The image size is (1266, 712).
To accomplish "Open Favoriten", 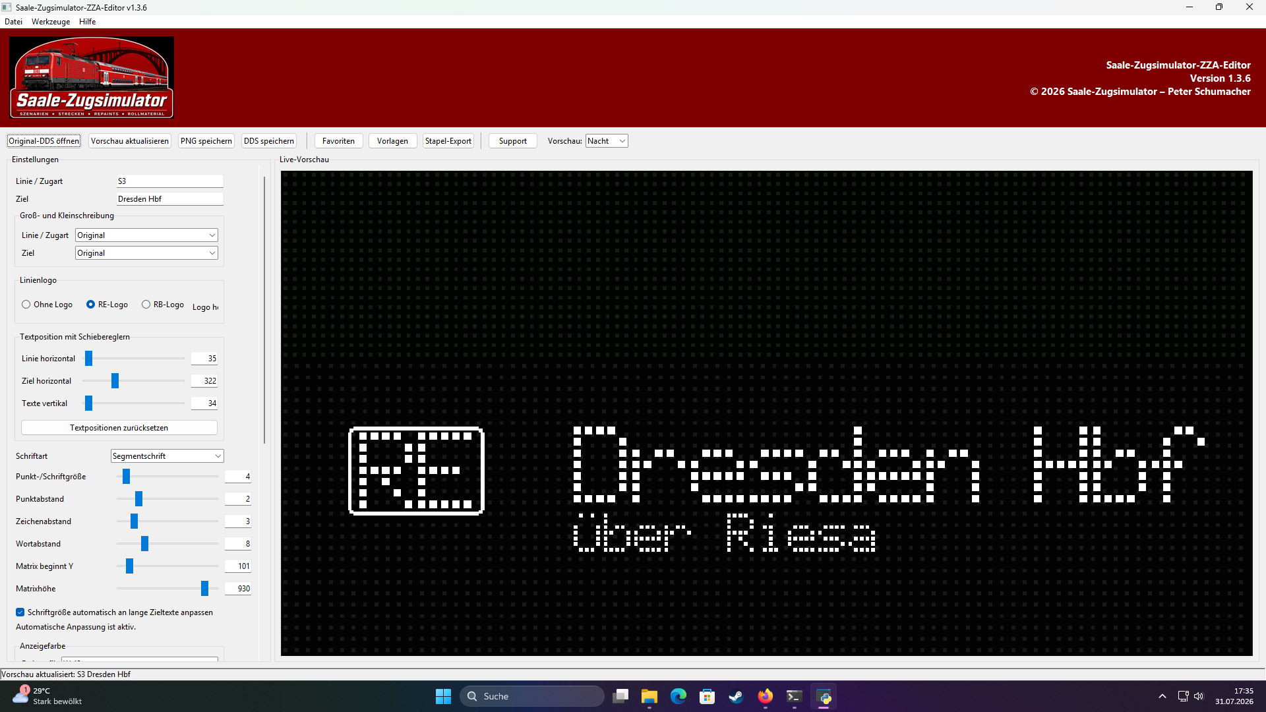I will point(339,141).
